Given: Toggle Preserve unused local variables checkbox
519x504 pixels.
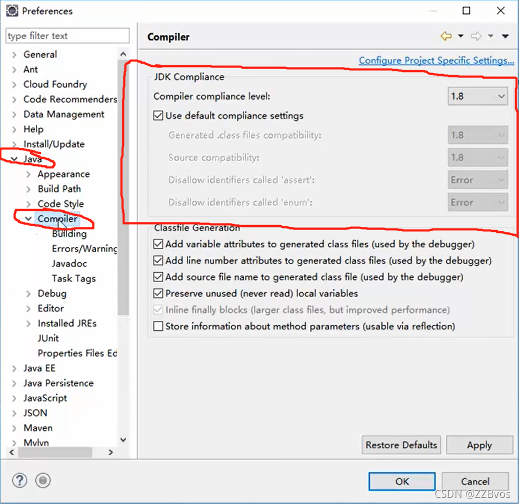Looking at the screenshot, I should point(158,294).
